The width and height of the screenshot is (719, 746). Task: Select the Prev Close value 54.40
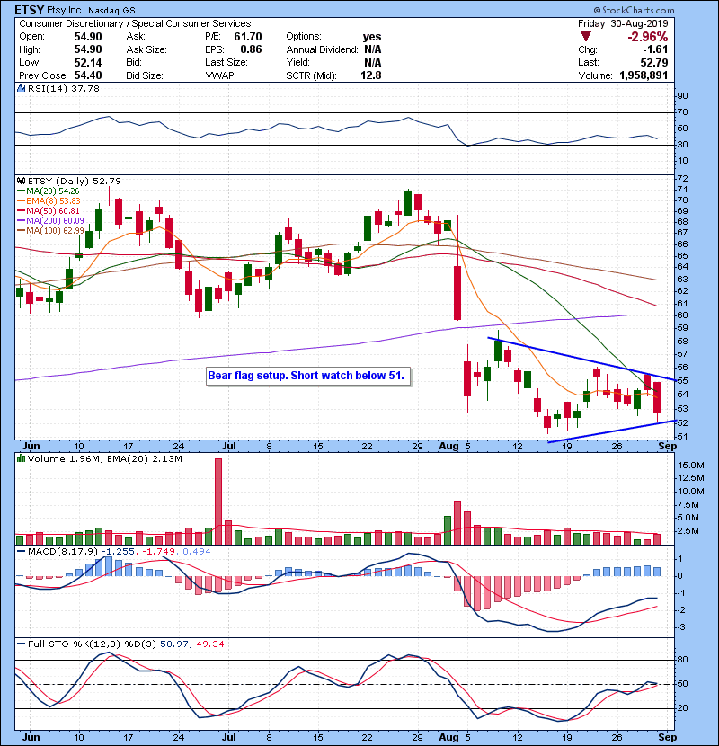point(88,75)
